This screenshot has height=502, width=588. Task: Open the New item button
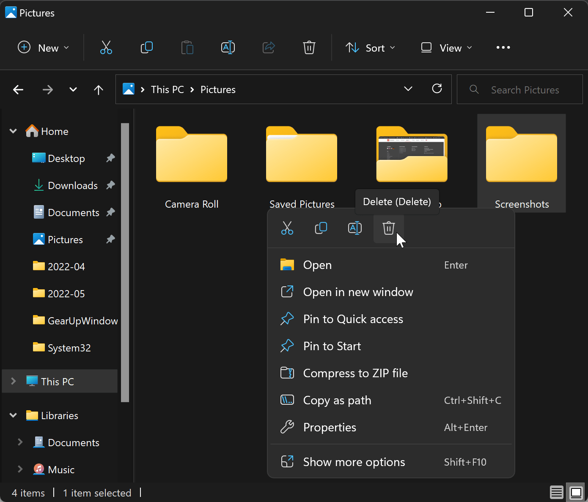coord(43,48)
